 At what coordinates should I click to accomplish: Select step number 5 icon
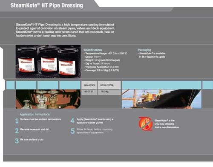point(72,131)
